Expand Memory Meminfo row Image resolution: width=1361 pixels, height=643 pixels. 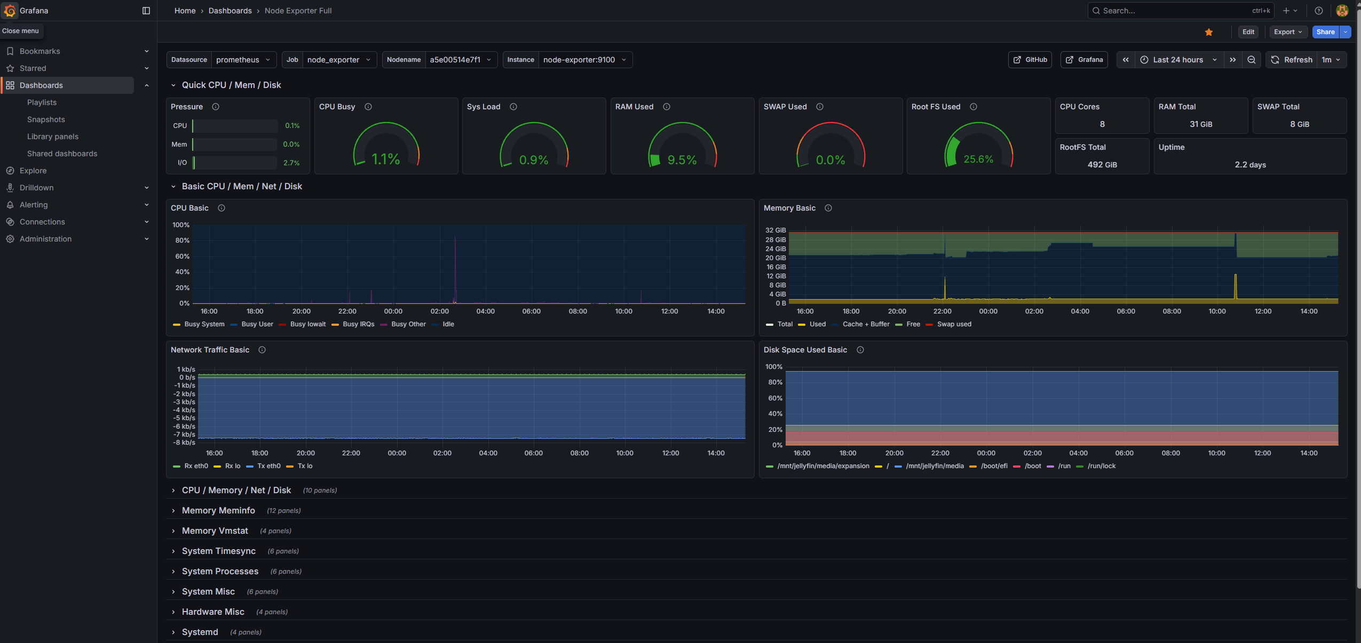173,511
